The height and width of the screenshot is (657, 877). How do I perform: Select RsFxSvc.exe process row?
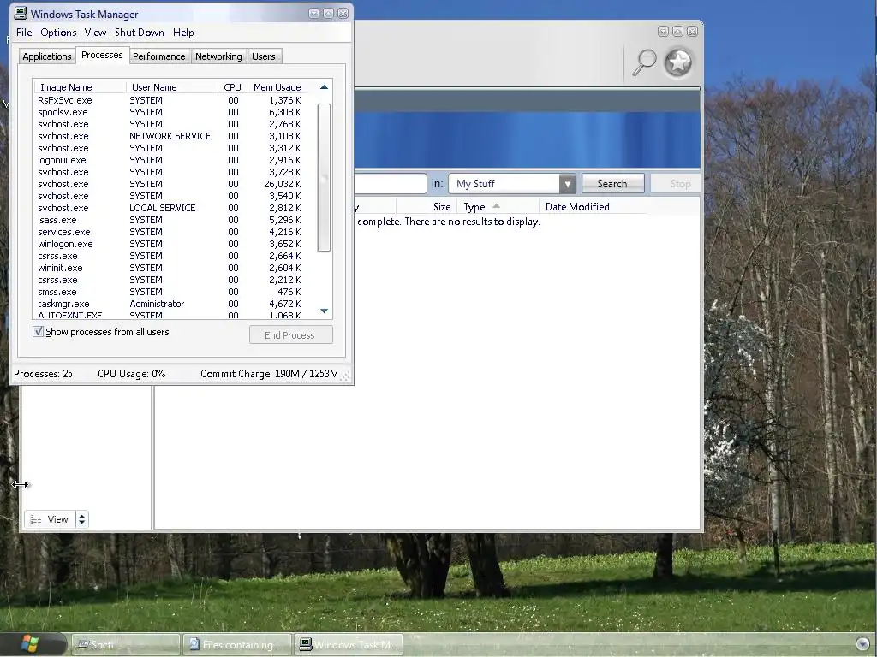click(x=170, y=100)
